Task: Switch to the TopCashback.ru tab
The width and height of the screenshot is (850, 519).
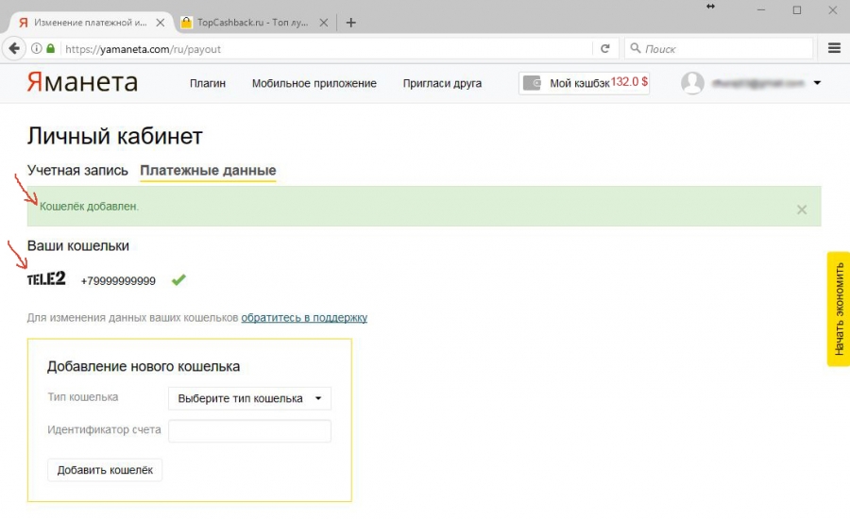Action: [x=252, y=23]
